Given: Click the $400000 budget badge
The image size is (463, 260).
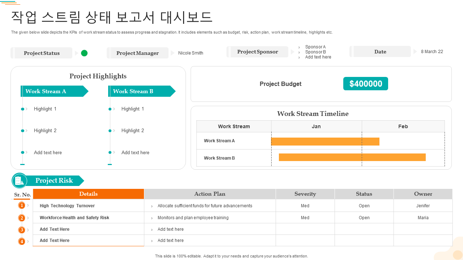Looking at the screenshot, I should [x=366, y=84].
